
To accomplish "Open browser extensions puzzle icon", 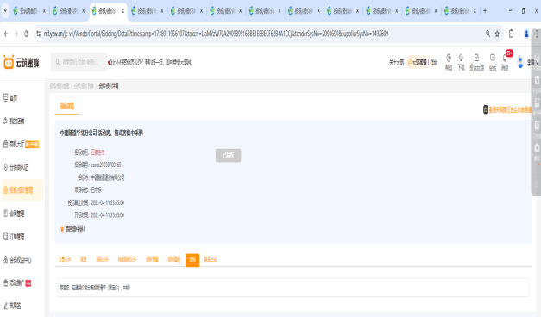I will point(512,34).
